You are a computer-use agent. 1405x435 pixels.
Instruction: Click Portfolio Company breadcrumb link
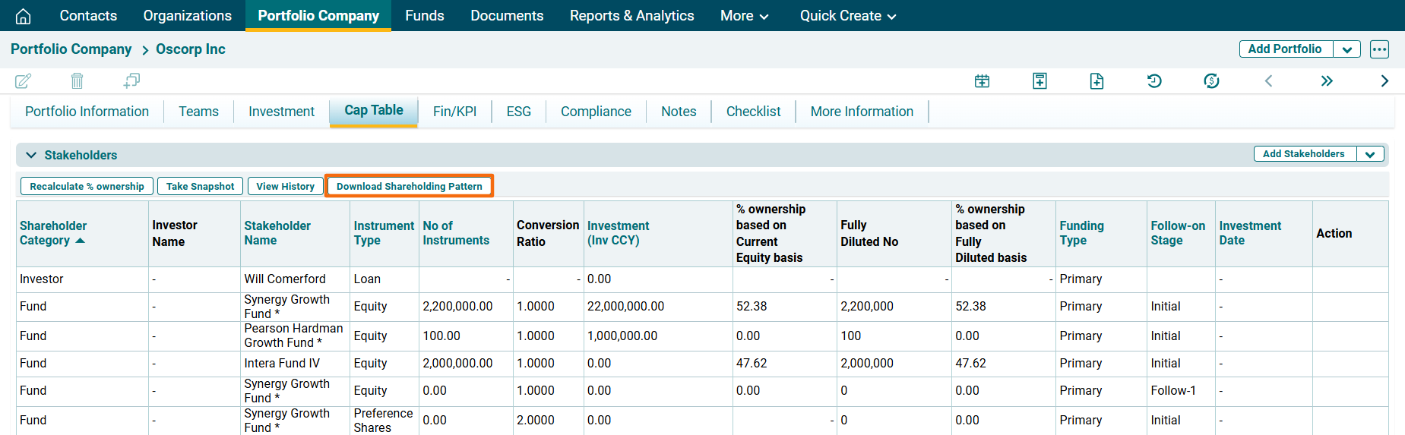pos(71,49)
